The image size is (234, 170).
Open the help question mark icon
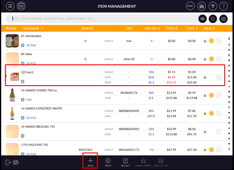pos(224,6)
